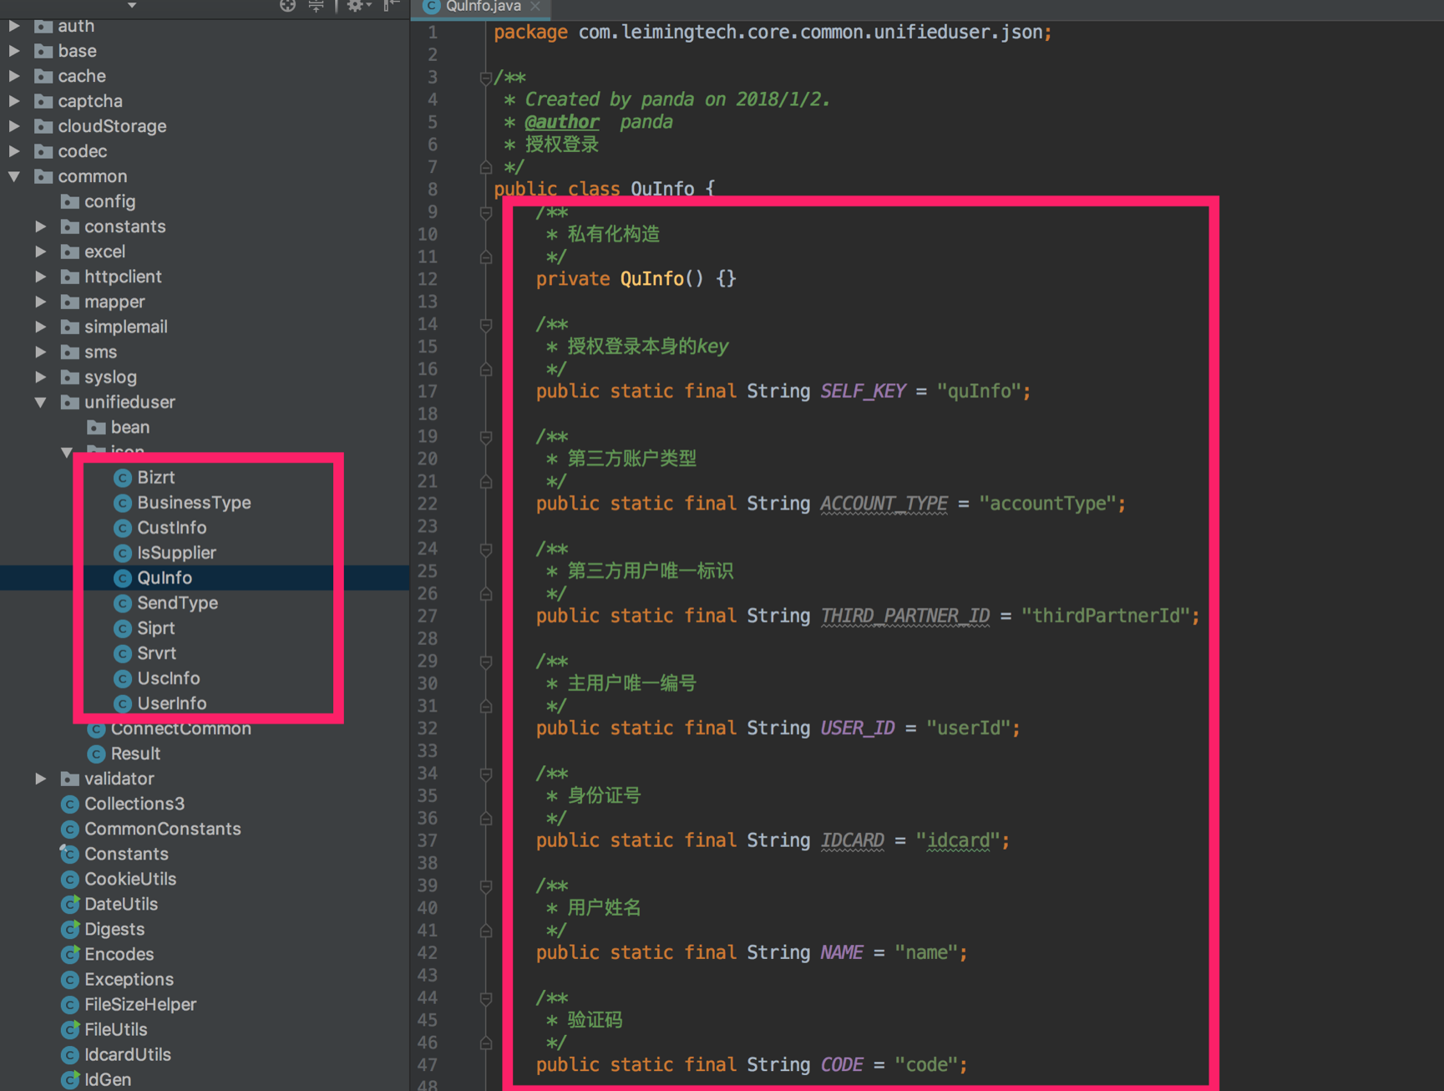Image resolution: width=1444 pixels, height=1091 pixels.
Task: Click the Digests runnable class icon
Action: pyautogui.click(x=70, y=929)
